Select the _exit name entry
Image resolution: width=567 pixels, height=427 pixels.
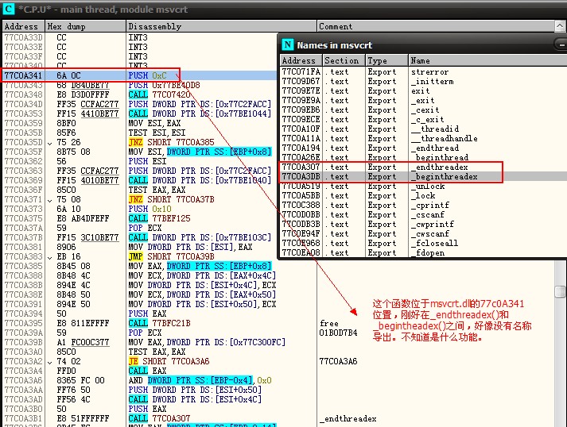point(423,100)
